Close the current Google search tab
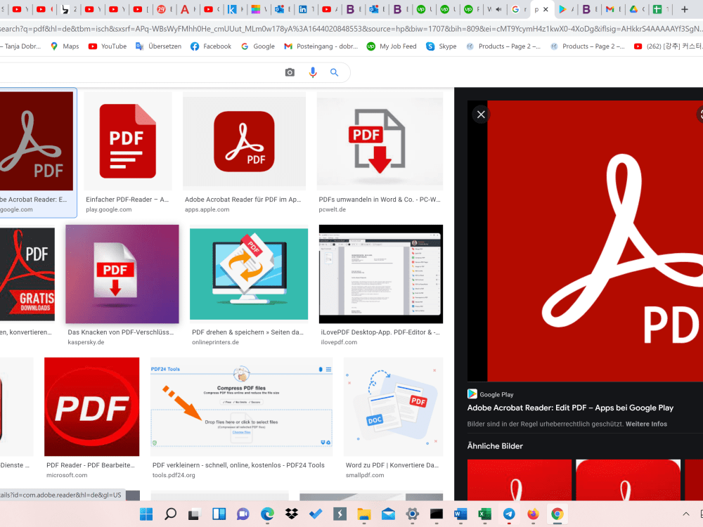This screenshot has width=703, height=527. point(546,9)
